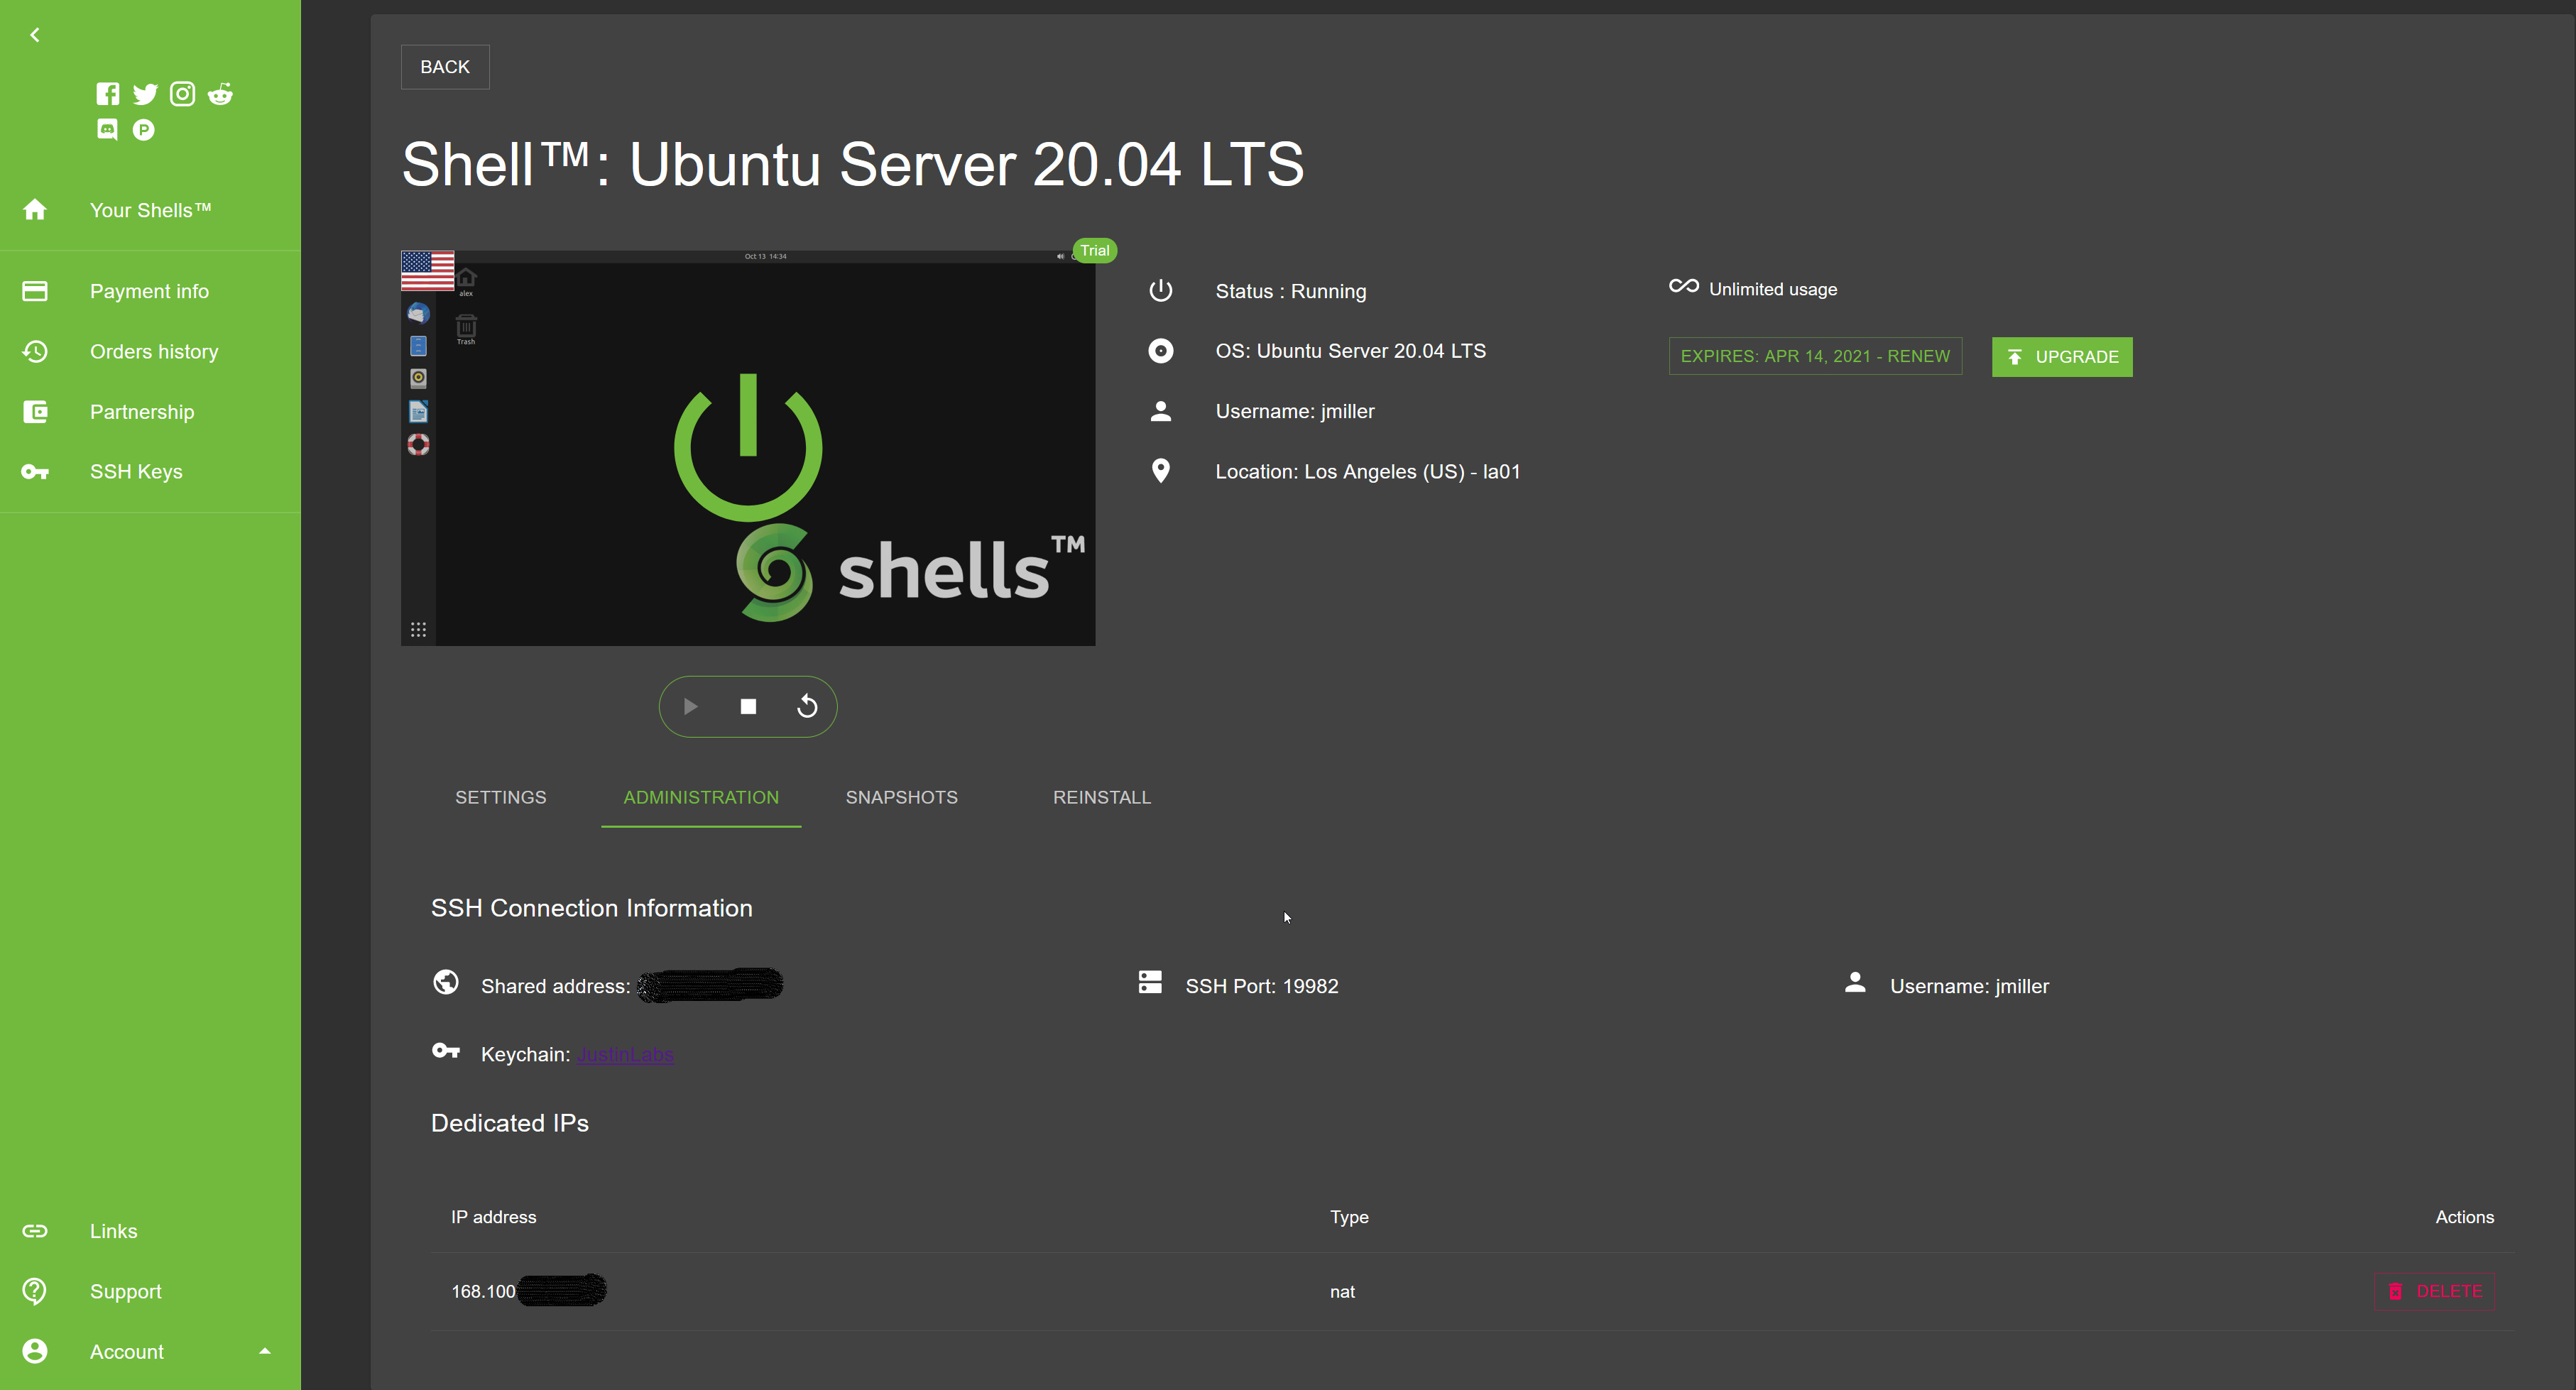This screenshot has height=1390, width=2576.
Task: Open the Reinstall tab
Action: [x=1101, y=797]
